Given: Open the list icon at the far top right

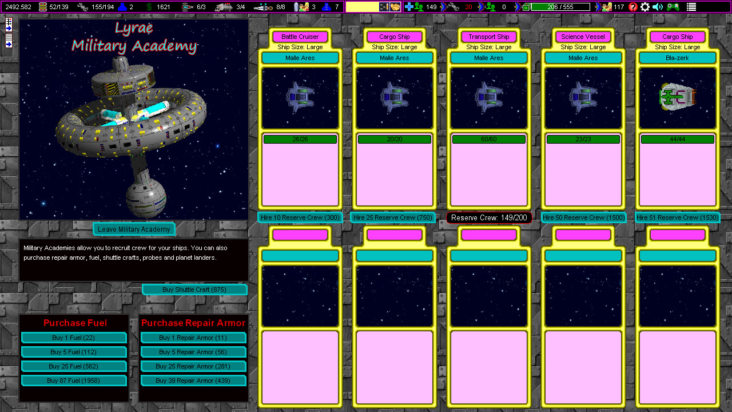Looking at the screenshot, I should click(x=693, y=7).
